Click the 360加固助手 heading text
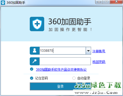The image size is (123, 96). 70,22
